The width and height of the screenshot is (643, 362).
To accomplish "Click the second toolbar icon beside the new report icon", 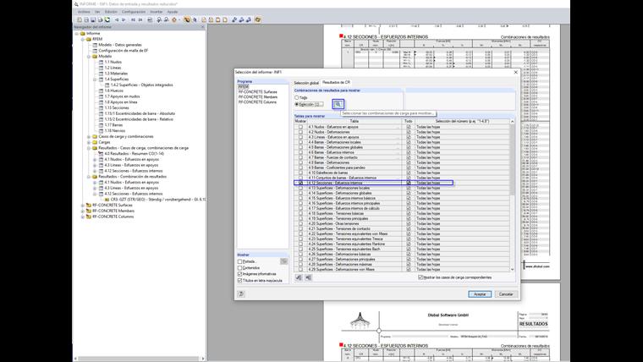I will 86,19.
